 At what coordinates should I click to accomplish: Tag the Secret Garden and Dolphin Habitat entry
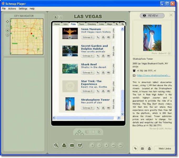pyautogui.click(x=98, y=56)
